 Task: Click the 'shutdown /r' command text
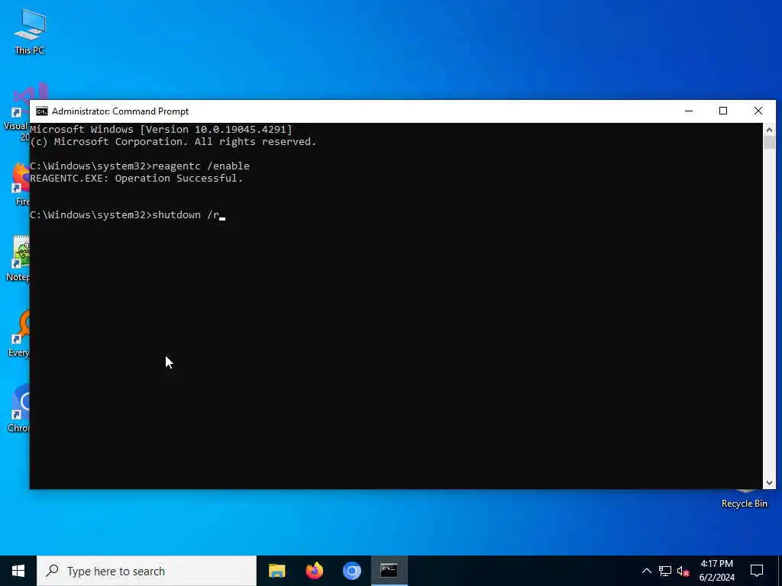point(186,214)
